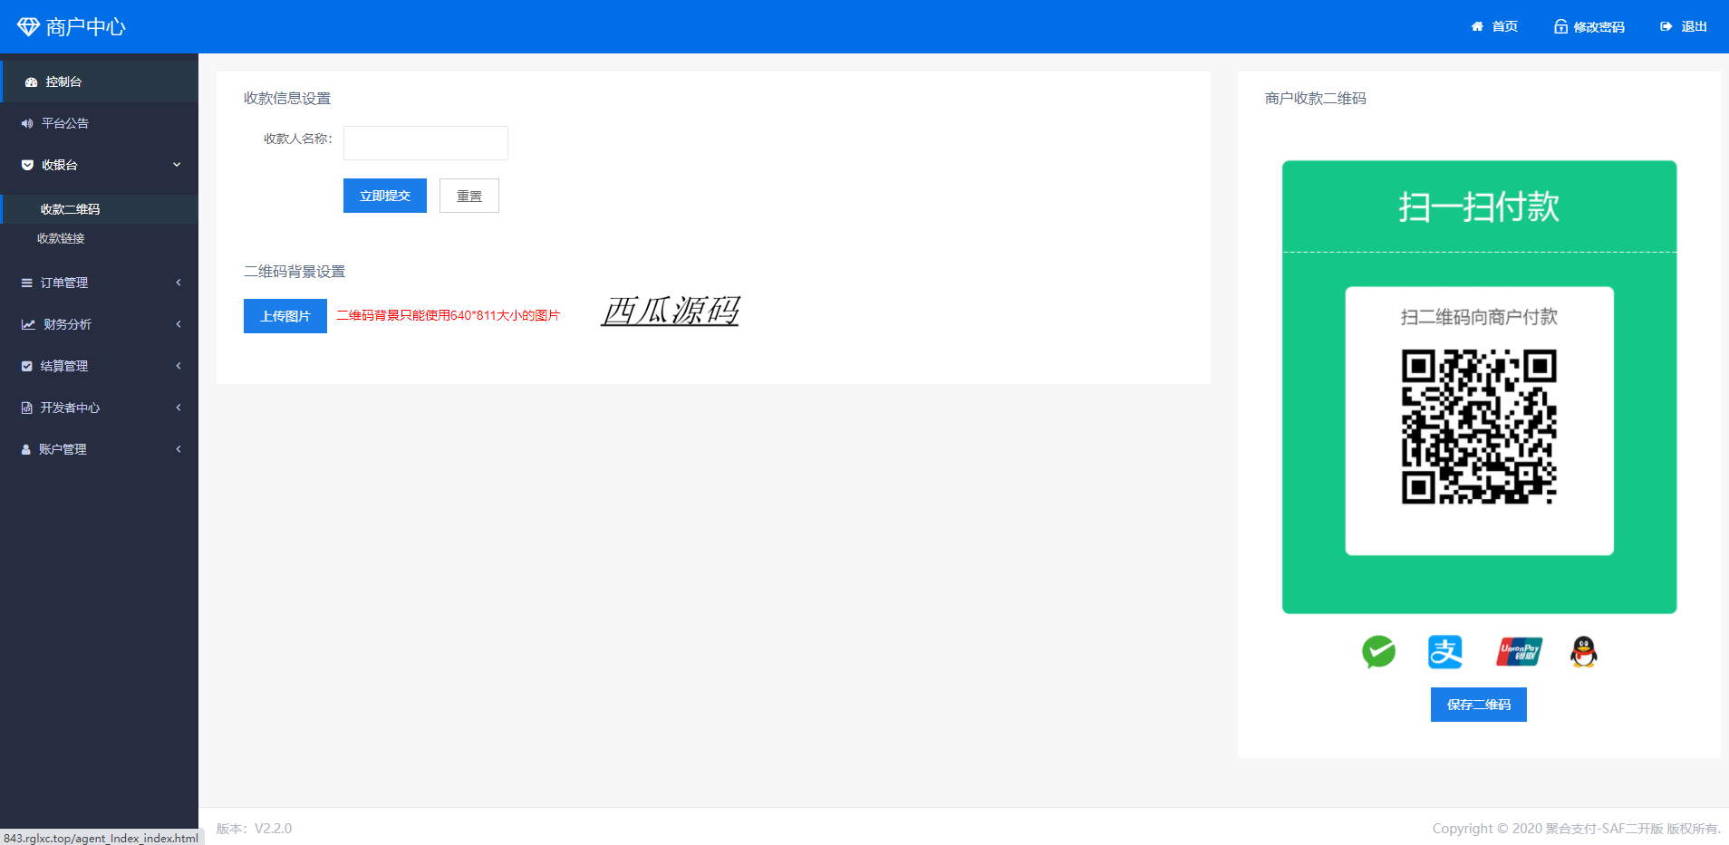This screenshot has width=1729, height=845.
Task: Click the dashboard icon beside 控制台
Action: click(31, 82)
